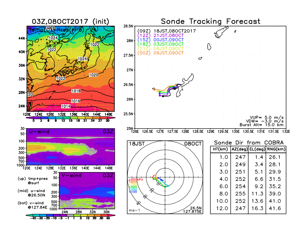Click the 41.6 range value in the table
This screenshot has width=305, height=235.
pyautogui.click(x=275, y=209)
